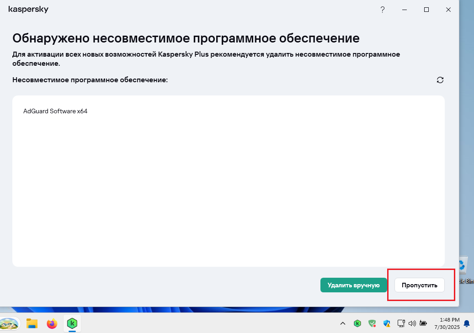Click the Kaspersky logo title text
This screenshot has width=474, height=333.
point(28,10)
